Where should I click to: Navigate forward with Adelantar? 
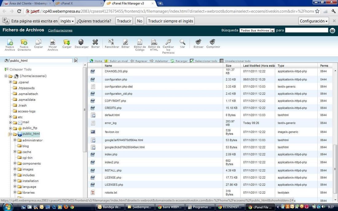click(159, 61)
